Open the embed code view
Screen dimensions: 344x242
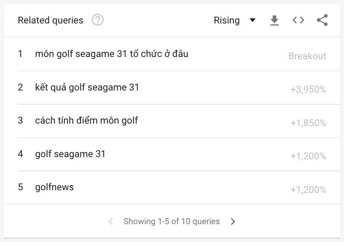(298, 20)
